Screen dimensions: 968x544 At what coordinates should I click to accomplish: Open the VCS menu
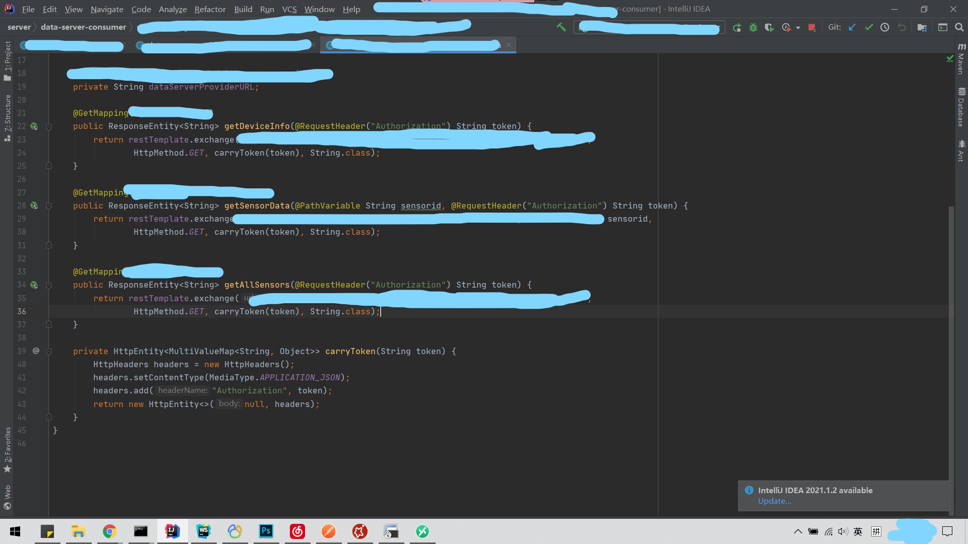pos(289,9)
